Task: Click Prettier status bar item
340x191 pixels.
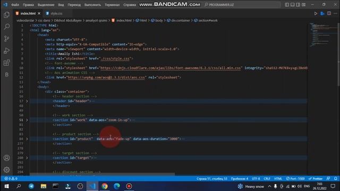Action: [316, 179]
